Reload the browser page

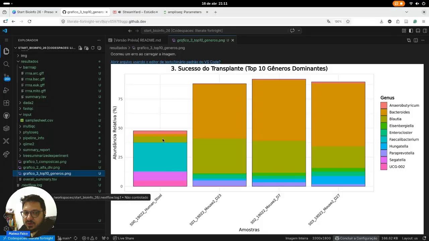click(x=29, y=21)
